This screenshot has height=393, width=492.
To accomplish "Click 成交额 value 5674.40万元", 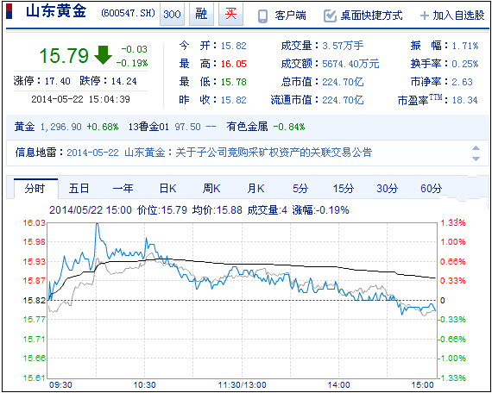I will click(350, 65).
